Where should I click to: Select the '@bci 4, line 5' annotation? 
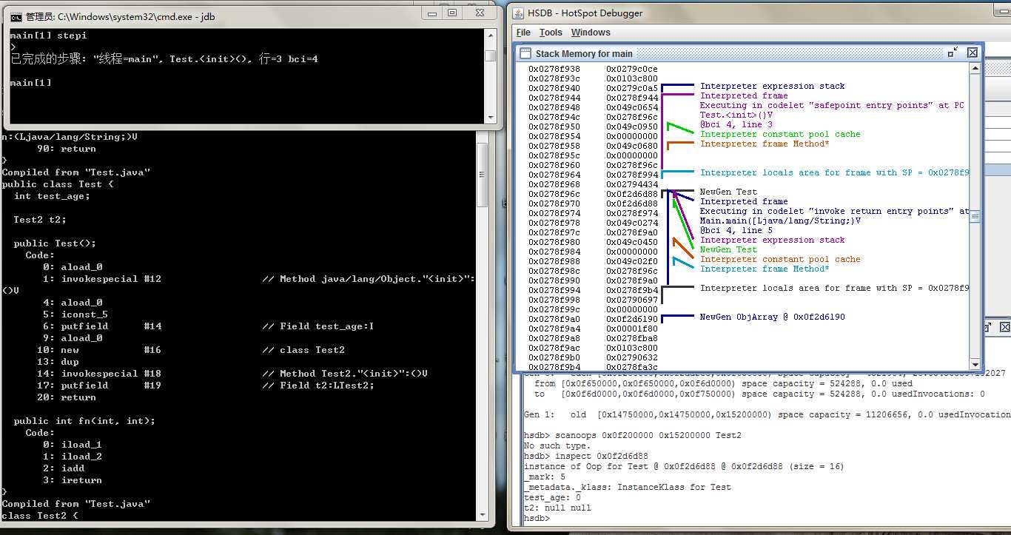(736, 230)
